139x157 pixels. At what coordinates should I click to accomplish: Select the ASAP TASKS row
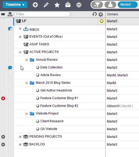coord(60,45)
